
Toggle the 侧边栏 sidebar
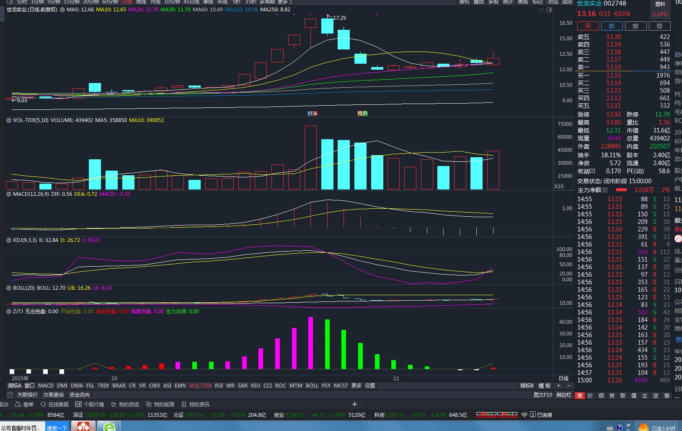tap(564, 395)
